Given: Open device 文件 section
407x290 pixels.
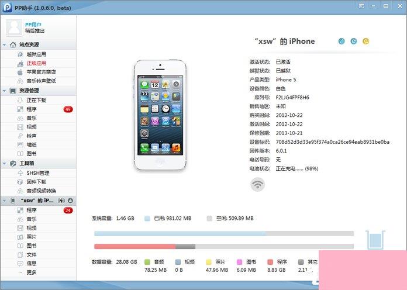Looking at the screenshot, I should pos(32,254).
